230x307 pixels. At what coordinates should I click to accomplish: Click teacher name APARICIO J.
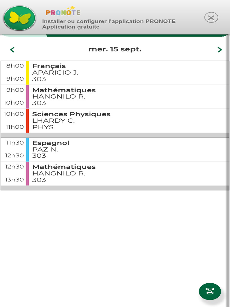tap(55, 73)
